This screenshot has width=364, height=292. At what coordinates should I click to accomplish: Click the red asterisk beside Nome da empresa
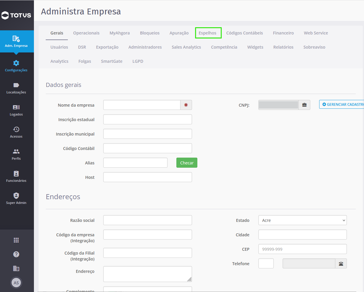[x=186, y=105]
